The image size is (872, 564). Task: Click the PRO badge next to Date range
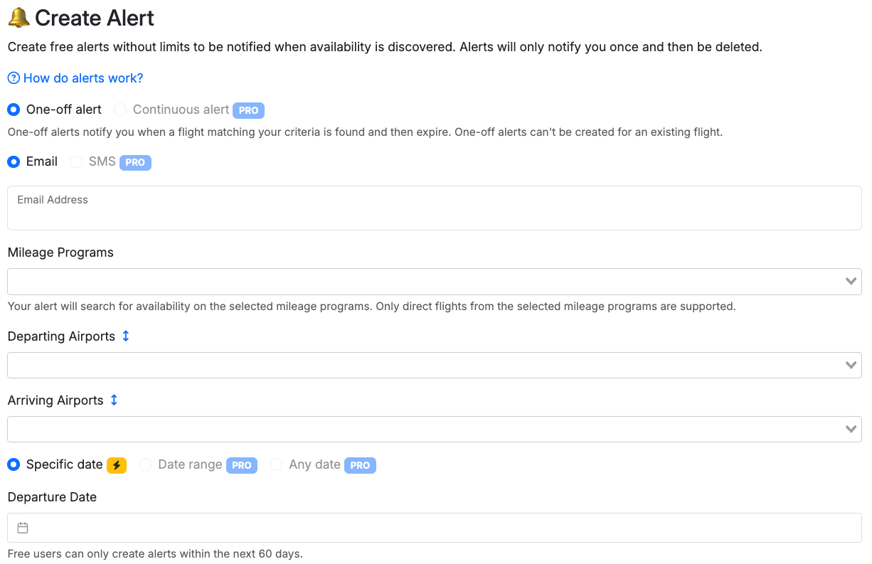point(241,465)
